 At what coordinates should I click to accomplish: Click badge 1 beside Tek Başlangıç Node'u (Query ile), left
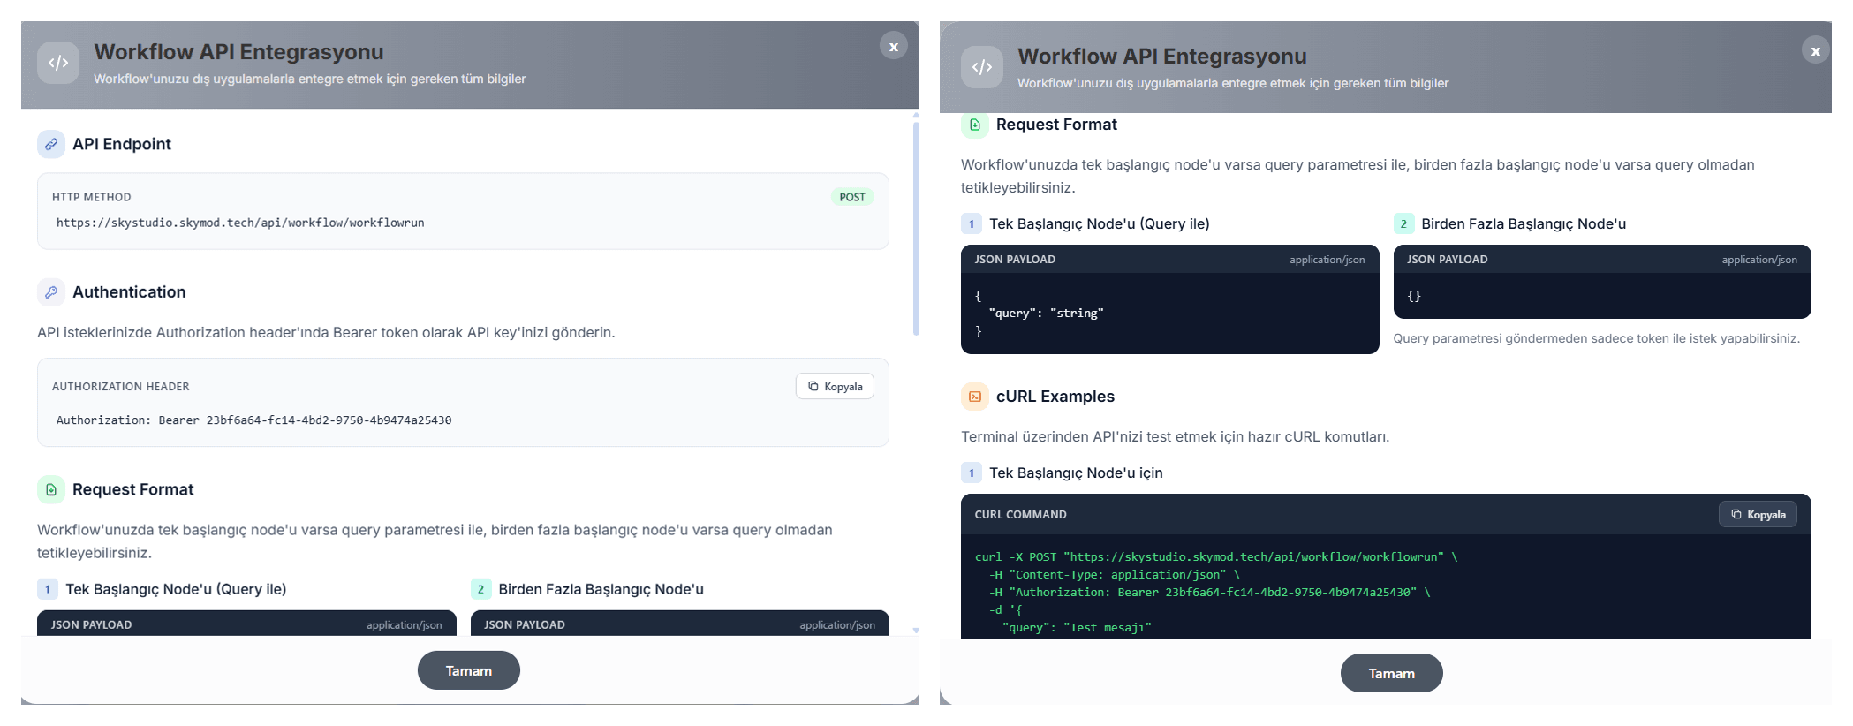48,589
